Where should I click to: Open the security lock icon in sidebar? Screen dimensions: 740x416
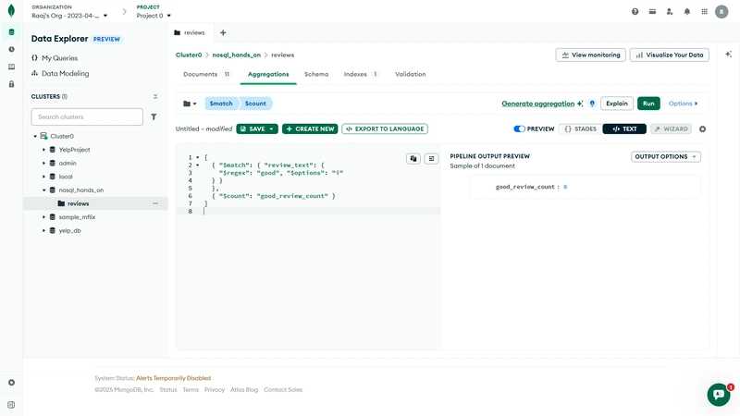11,84
